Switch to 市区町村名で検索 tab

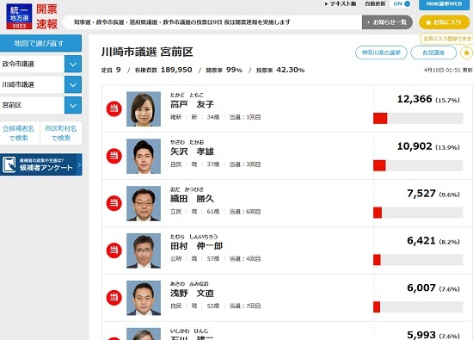pos(61,133)
